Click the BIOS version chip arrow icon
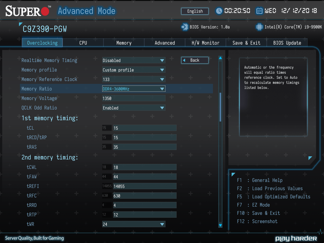Screen dimensions: 324x243 [185, 27]
